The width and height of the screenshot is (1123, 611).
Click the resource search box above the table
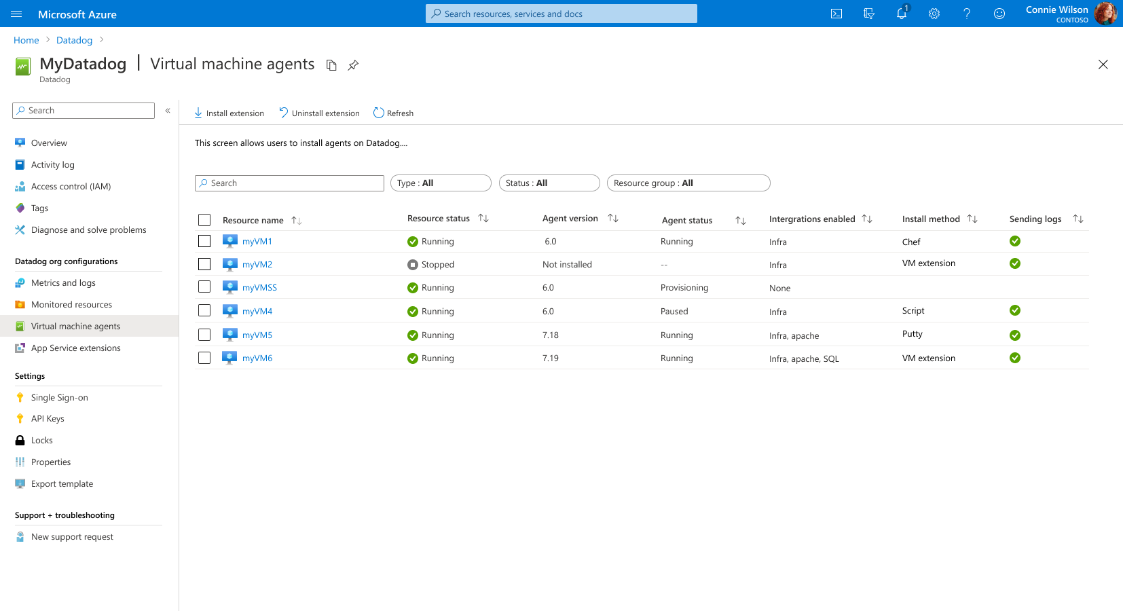(289, 183)
